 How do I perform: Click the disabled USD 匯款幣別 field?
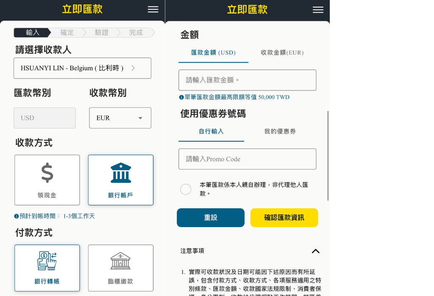(45, 118)
